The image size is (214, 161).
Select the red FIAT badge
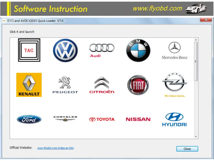[138, 85]
